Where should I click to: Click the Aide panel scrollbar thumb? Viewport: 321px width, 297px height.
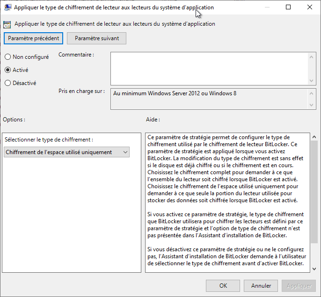coord(314,192)
